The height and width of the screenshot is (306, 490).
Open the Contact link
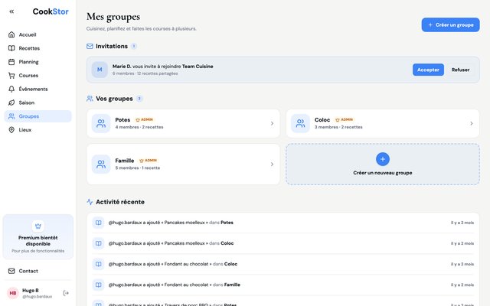[38, 271]
